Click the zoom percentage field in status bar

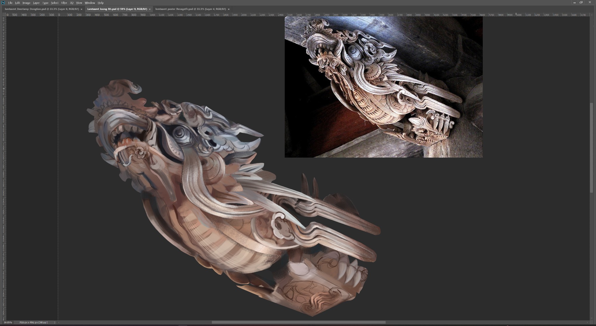point(8,322)
